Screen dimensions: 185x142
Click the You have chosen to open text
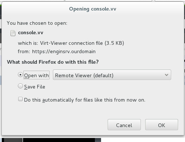point(37,23)
